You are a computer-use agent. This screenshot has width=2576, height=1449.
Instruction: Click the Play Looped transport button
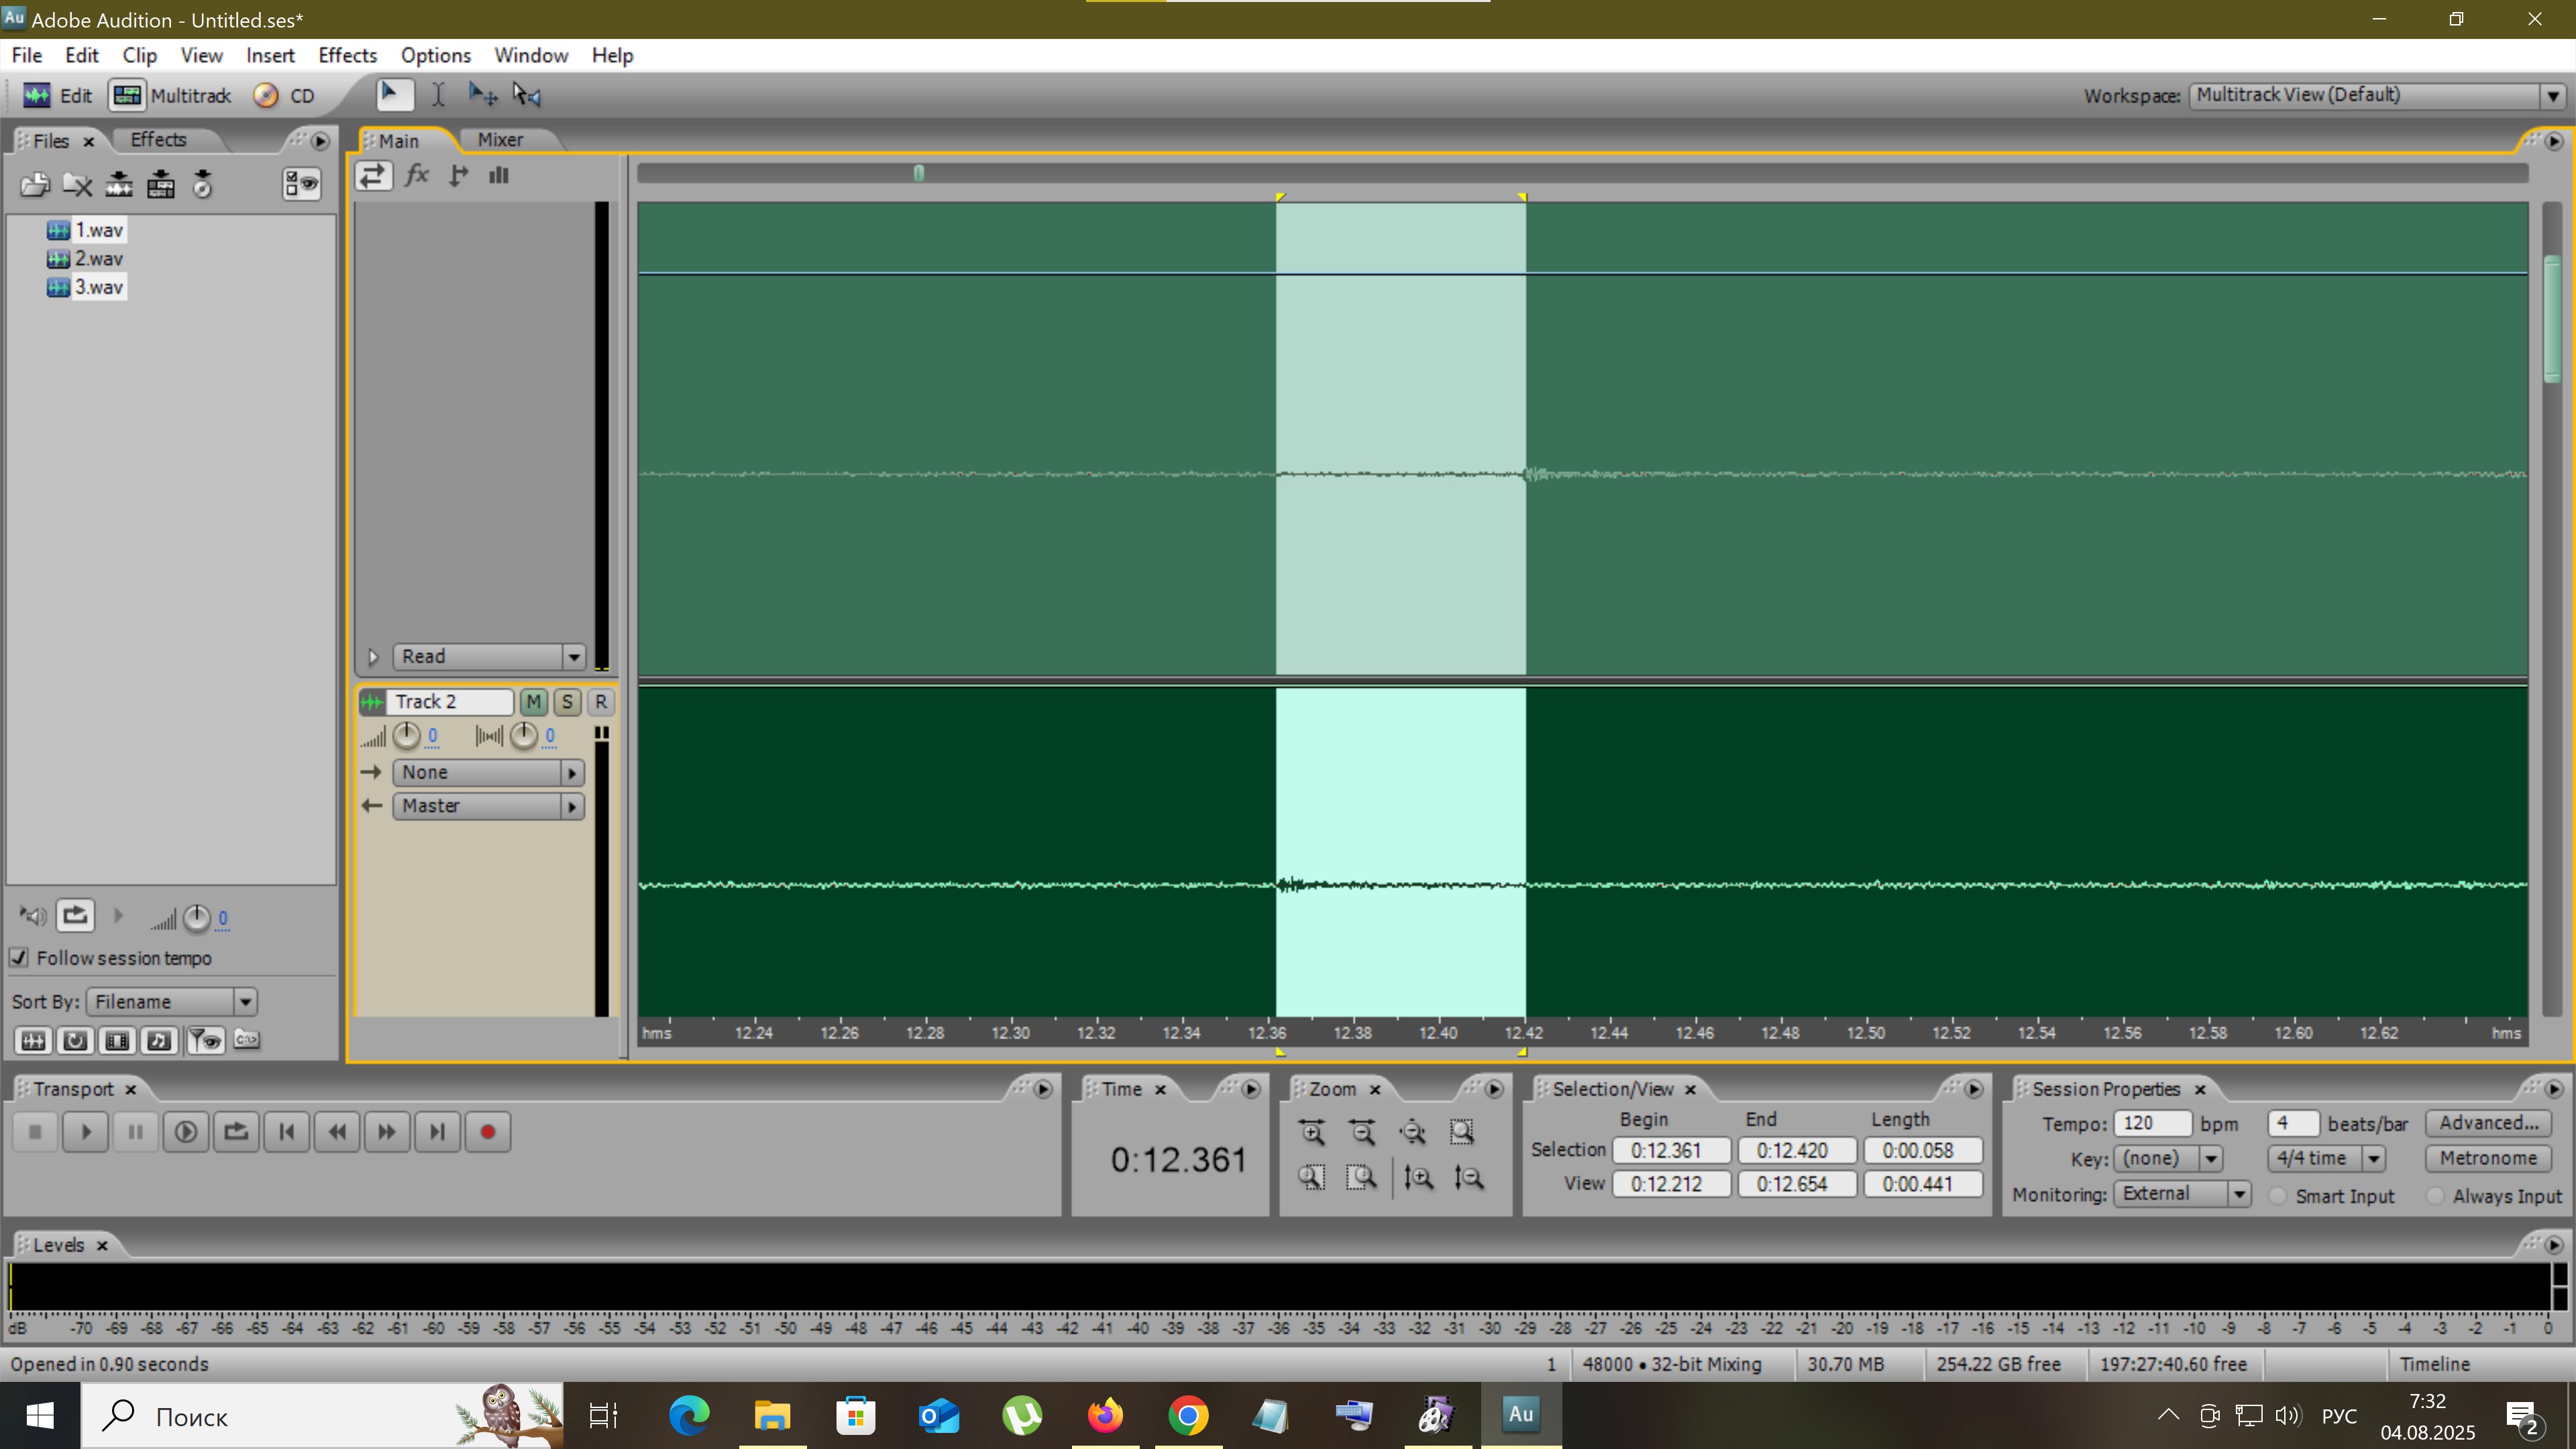(x=236, y=1132)
